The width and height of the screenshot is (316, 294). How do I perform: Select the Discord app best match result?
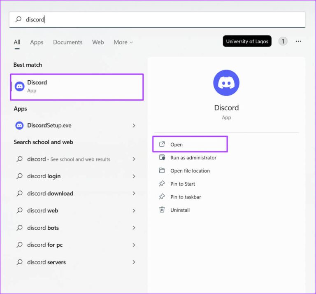(77, 86)
